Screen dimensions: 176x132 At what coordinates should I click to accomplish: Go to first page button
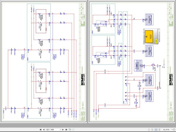pyautogui.click(x=40, y=130)
